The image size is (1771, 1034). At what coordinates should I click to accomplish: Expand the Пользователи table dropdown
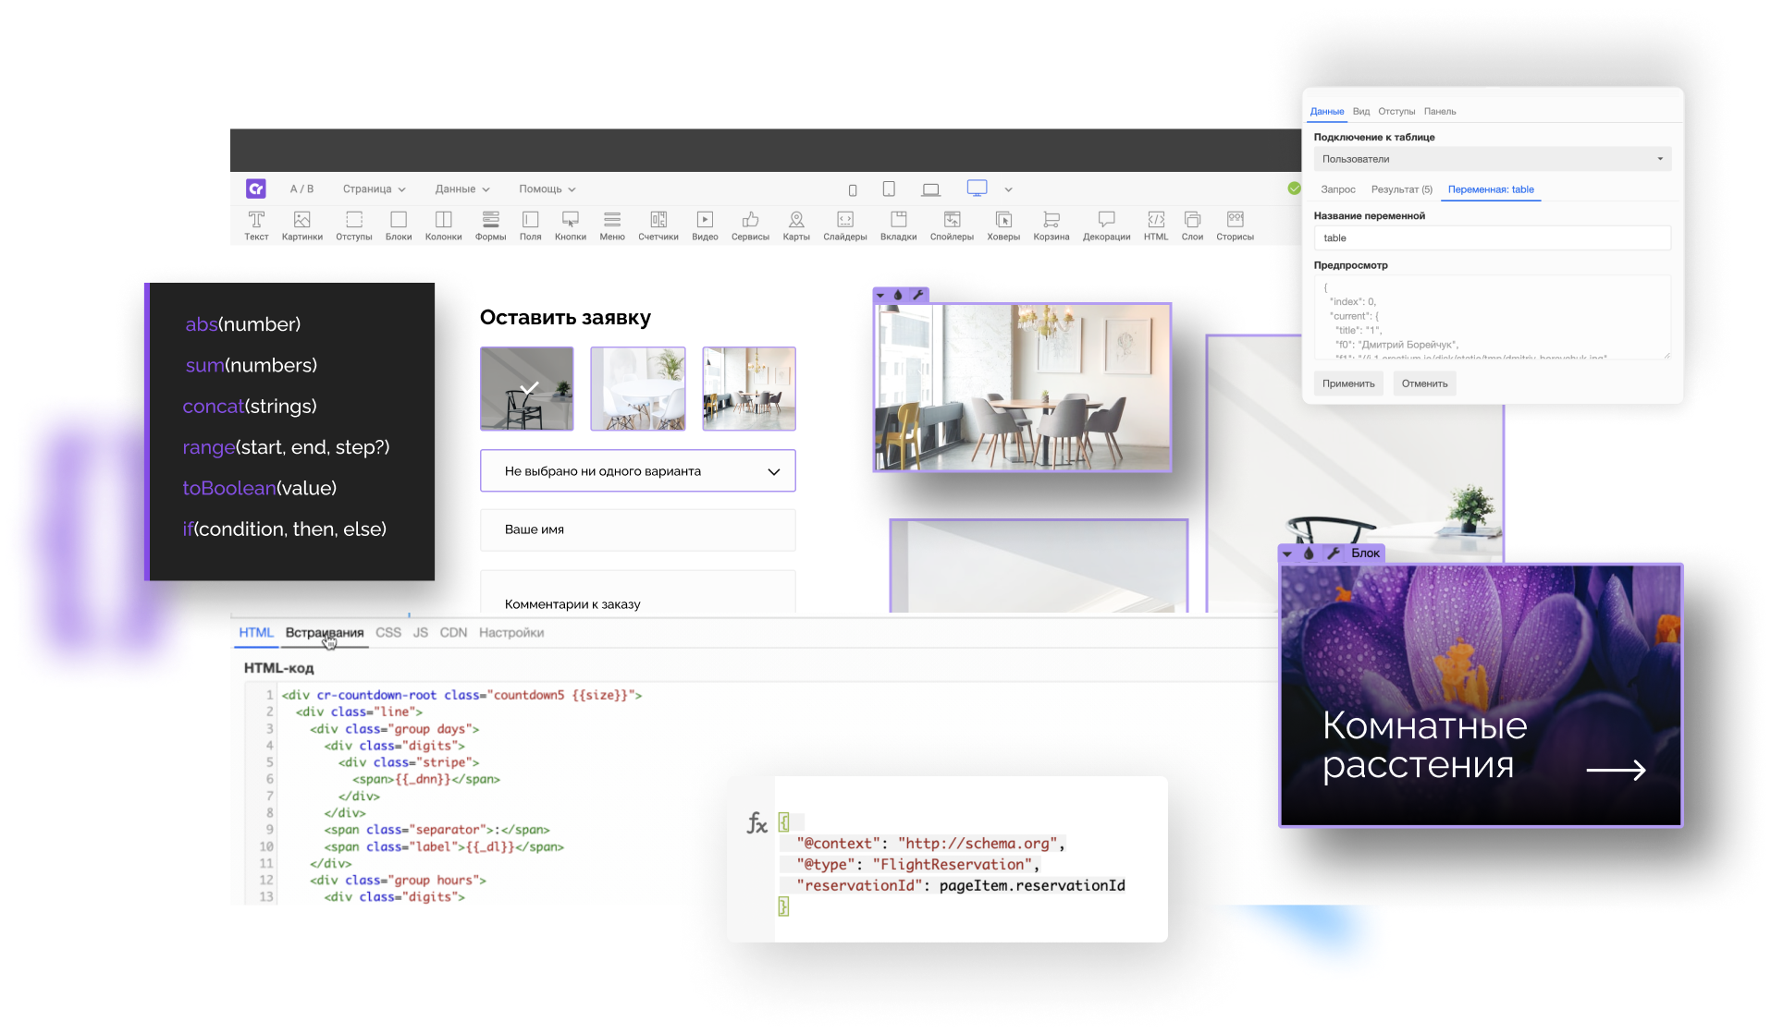coord(1492,159)
